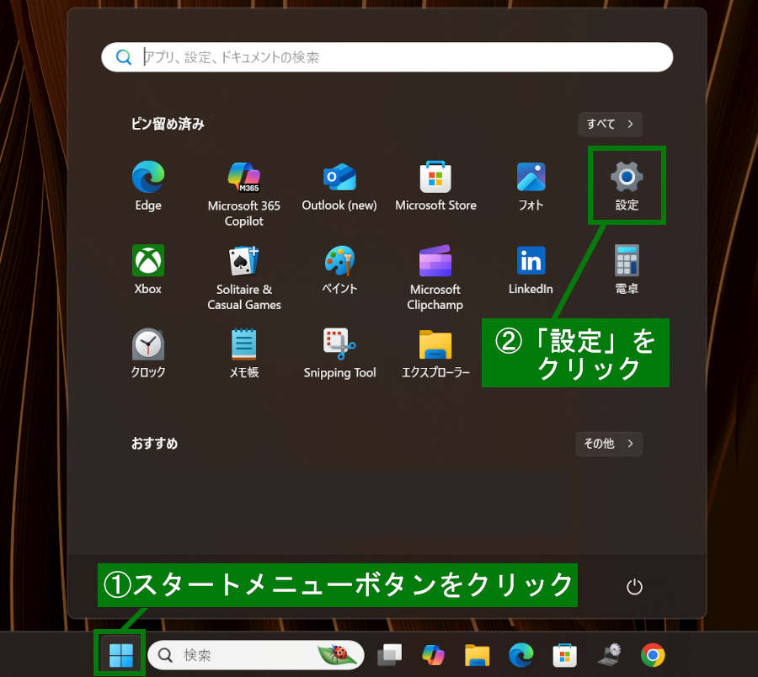The height and width of the screenshot is (677, 758).
Task: Open the メモ帳 (Notepad) app
Action: click(x=243, y=354)
